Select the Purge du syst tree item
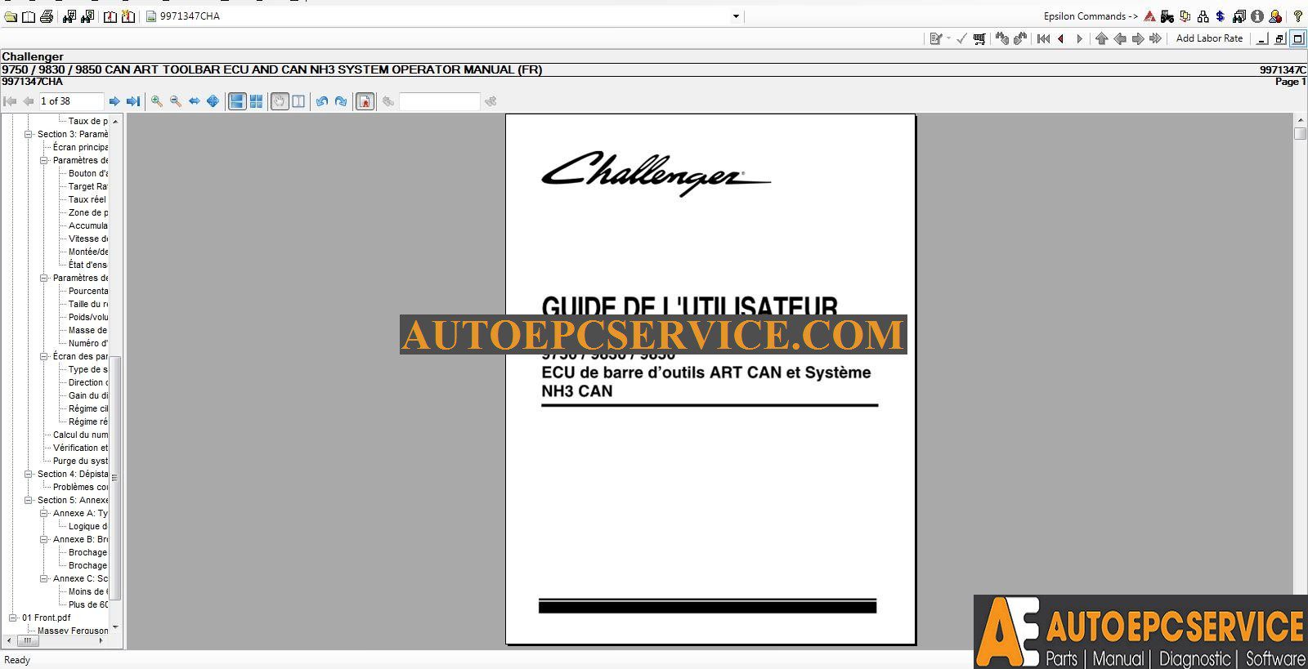The image size is (1308, 669). [x=80, y=461]
